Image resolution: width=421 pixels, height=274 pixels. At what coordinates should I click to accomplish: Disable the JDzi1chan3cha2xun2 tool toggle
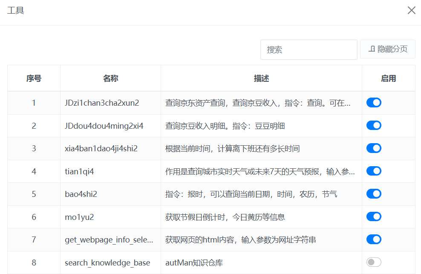point(374,103)
